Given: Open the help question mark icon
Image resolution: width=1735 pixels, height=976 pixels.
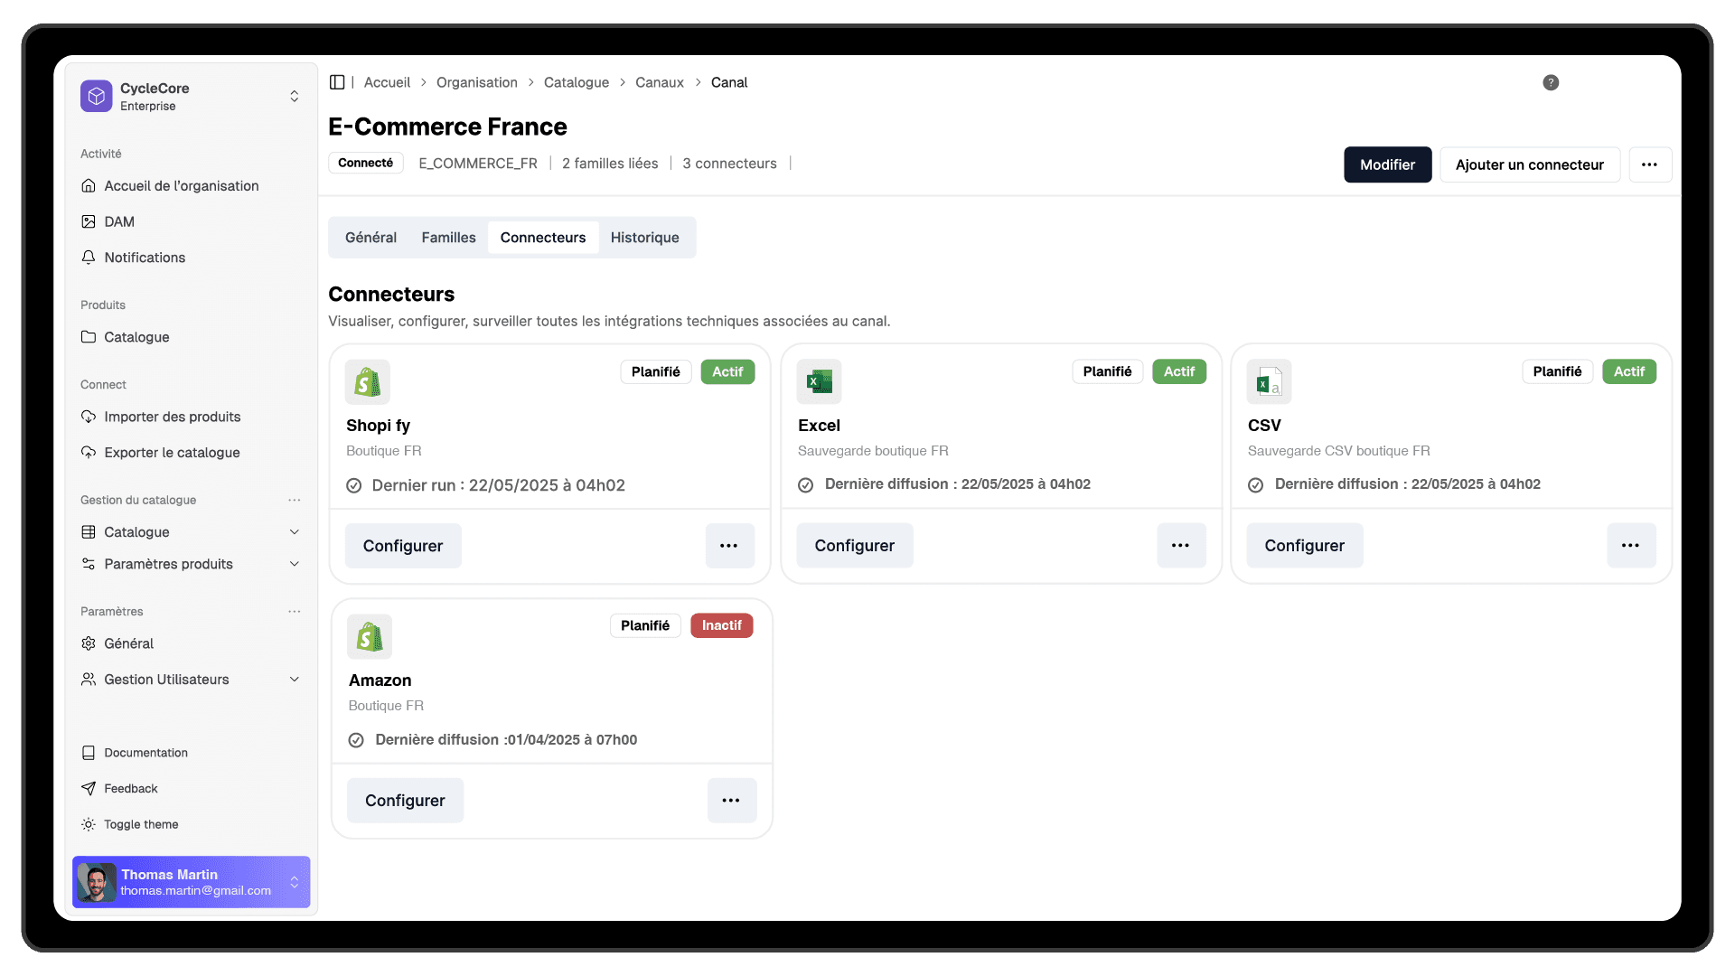Looking at the screenshot, I should [x=1551, y=82].
